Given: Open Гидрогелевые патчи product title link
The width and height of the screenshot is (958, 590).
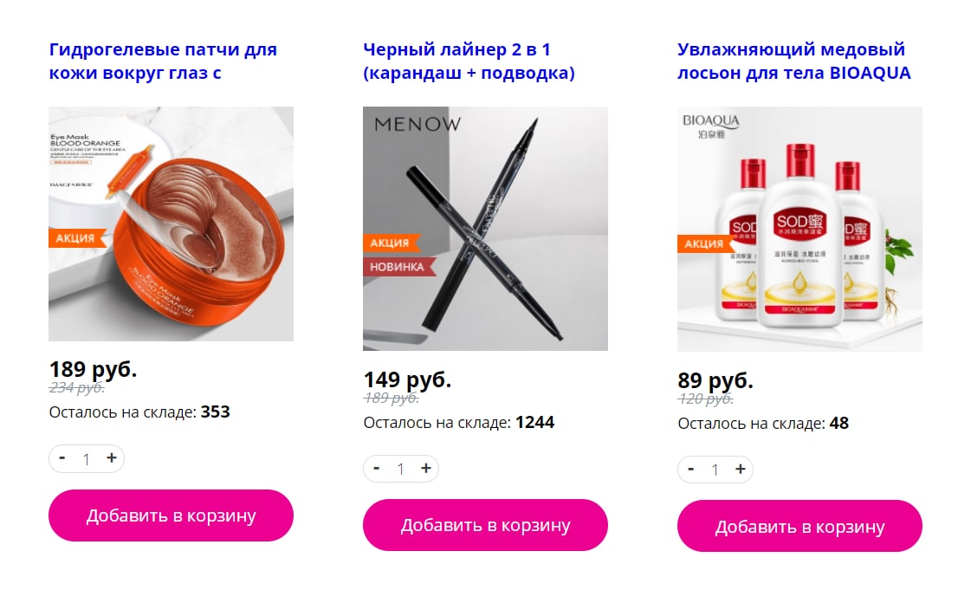Looking at the screenshot, I should click(163, 62).
